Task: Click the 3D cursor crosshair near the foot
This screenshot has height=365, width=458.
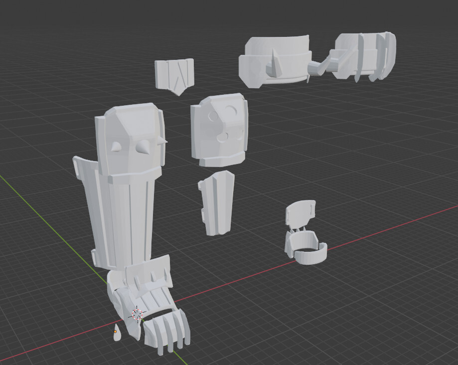Action: (137, 314)
